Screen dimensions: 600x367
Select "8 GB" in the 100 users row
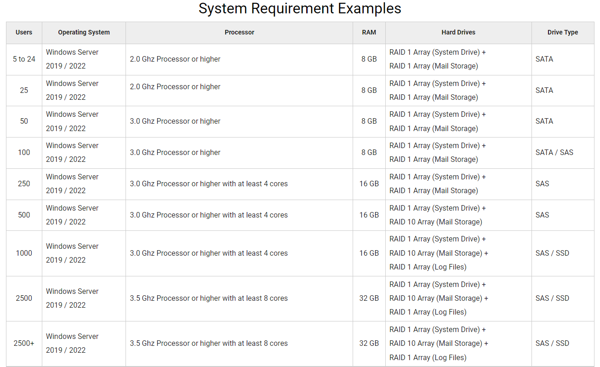click(369, 153)
